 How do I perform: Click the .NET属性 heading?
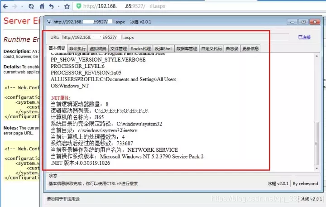(x=60, y=98)
